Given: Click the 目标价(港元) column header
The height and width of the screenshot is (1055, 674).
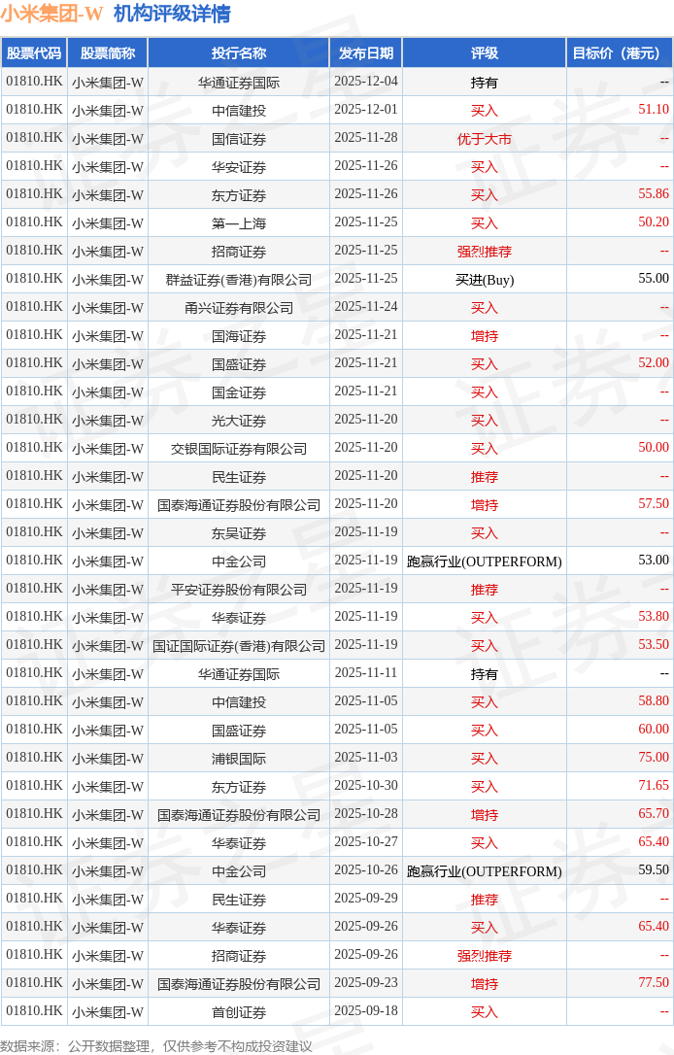Looking at the screenshot, I should point(620,53).
